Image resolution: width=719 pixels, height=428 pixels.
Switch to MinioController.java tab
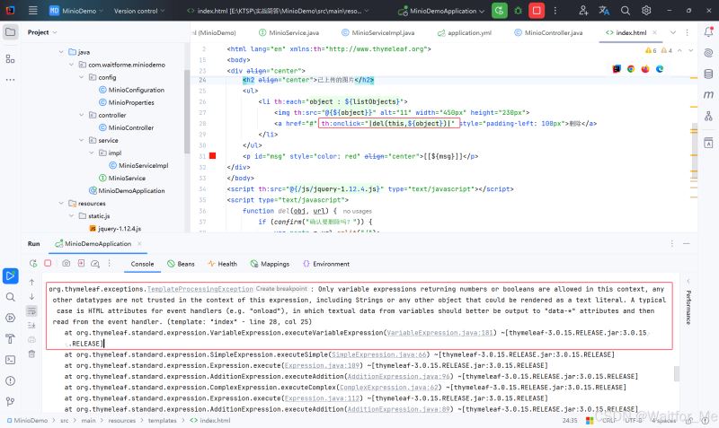point(548,32)
